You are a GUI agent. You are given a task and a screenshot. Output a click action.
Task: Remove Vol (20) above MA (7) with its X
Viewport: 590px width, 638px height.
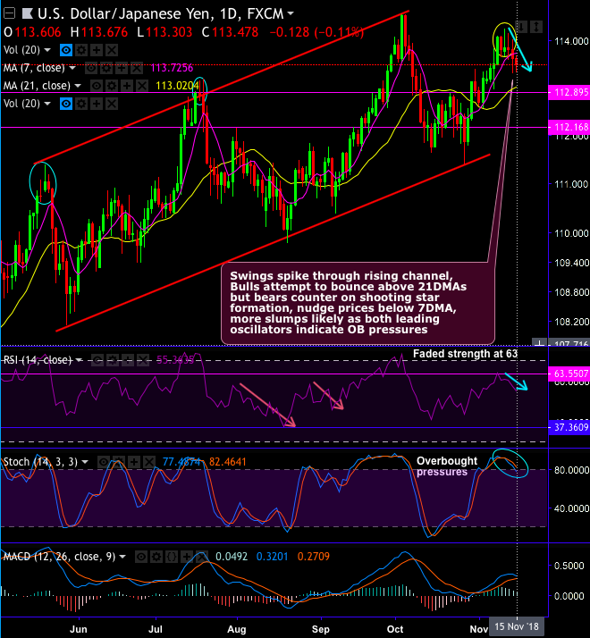pyautogui.click(x=112, y=50)
